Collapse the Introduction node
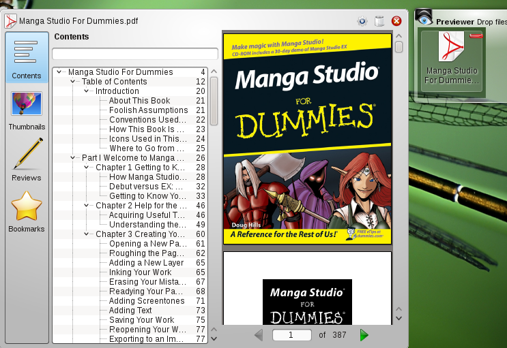Image resolution: width=507 pixels, height=348 pixels. [x=86, y=91]
